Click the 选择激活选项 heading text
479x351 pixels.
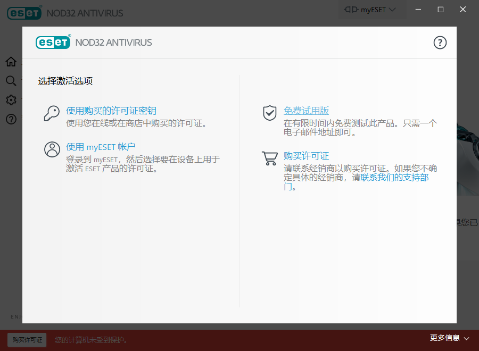click(x=65, y=81)
